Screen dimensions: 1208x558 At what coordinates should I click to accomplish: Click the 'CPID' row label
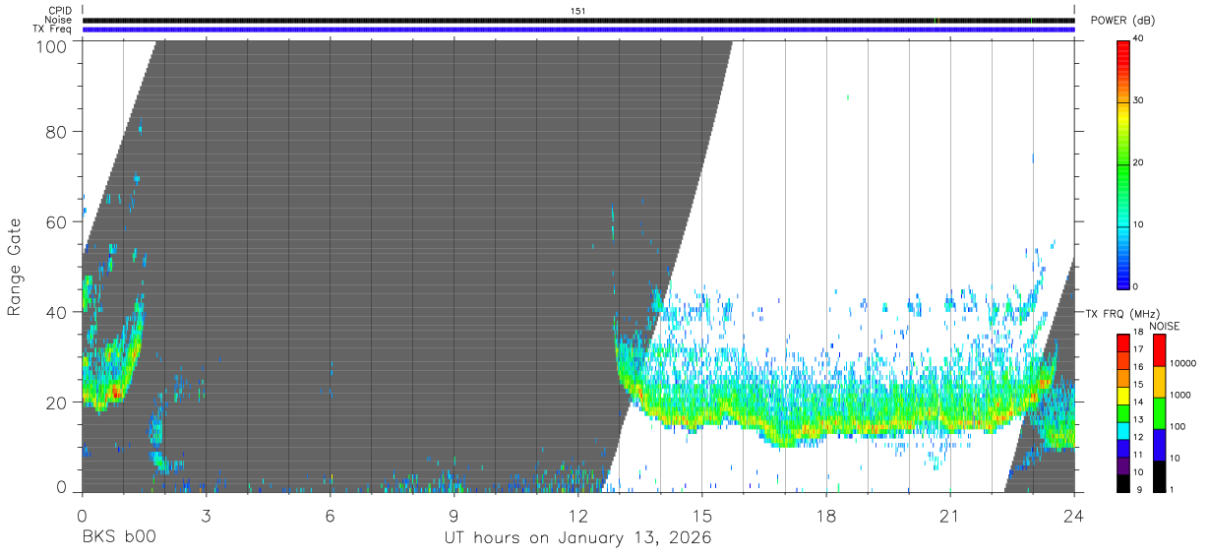tap(59, 11)
